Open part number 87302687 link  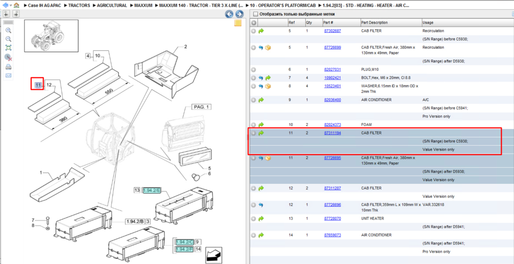[333, 31]
